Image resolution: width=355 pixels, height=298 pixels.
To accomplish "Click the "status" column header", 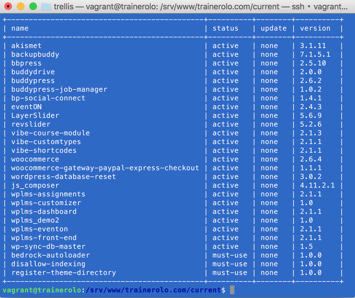I will click(226, 28).
